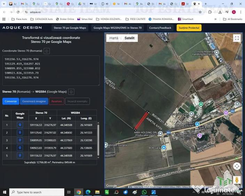The height and width of the screenshot is (196, 245).
Task: Go back using the browser back arrow
Action: [x=5, y=12]
